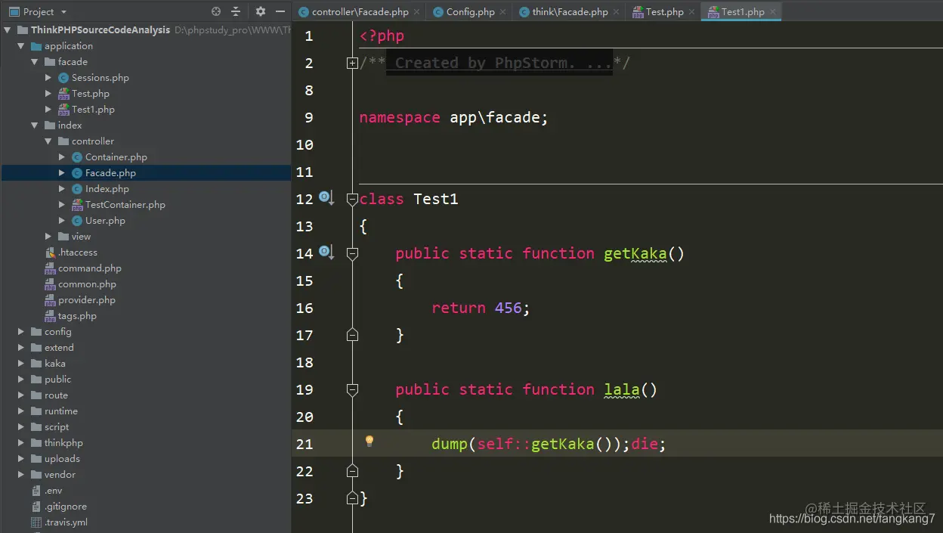943x533 pixels.
Task: Open the Project view dropdown
Action: click(38, 11)
